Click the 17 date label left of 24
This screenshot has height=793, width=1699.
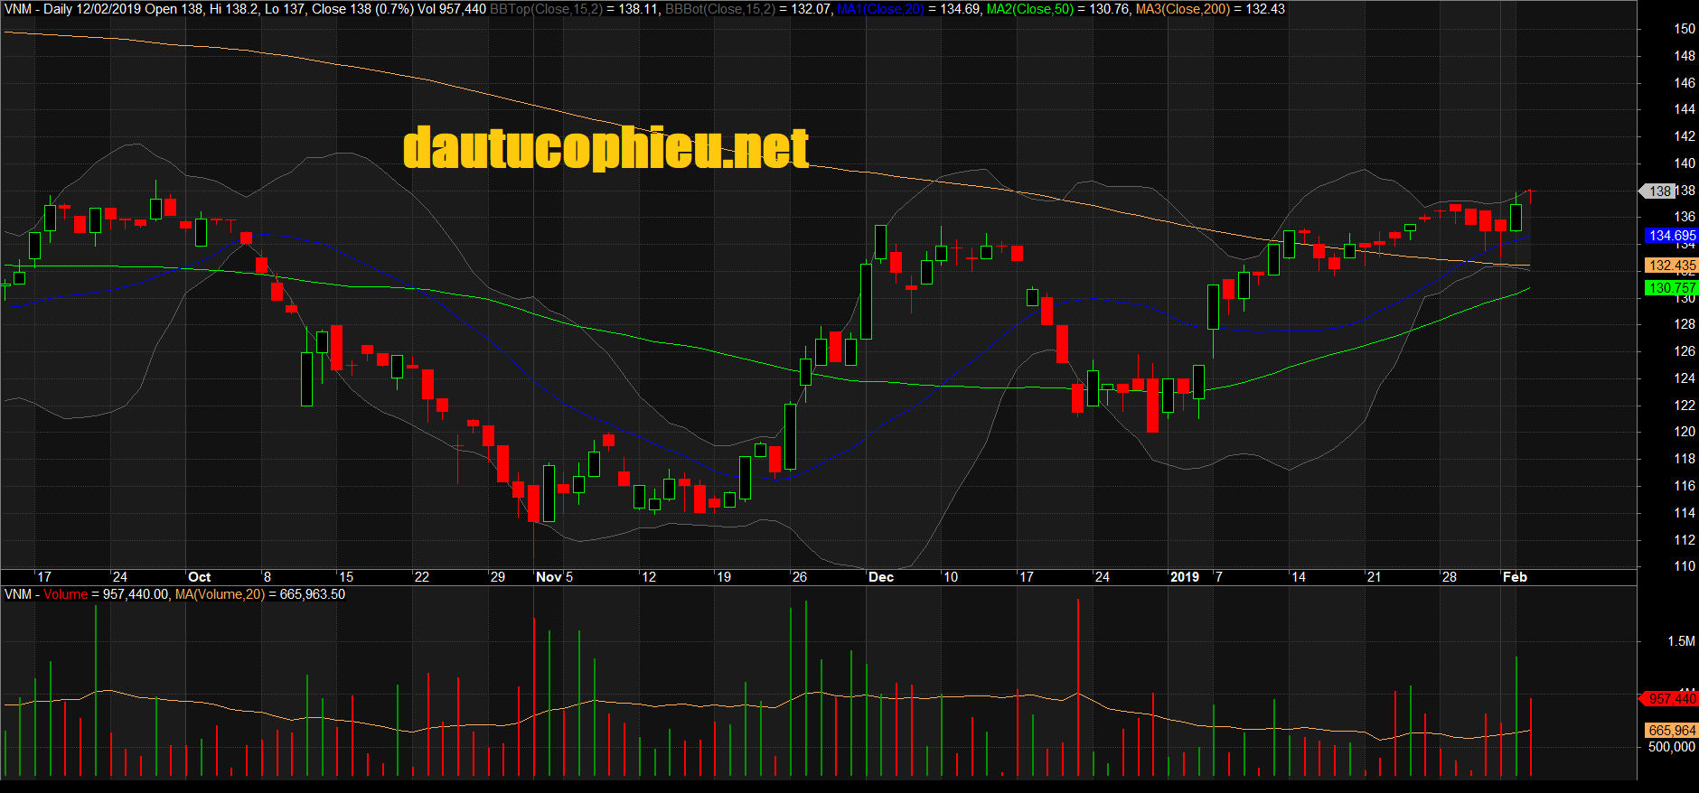44,577
